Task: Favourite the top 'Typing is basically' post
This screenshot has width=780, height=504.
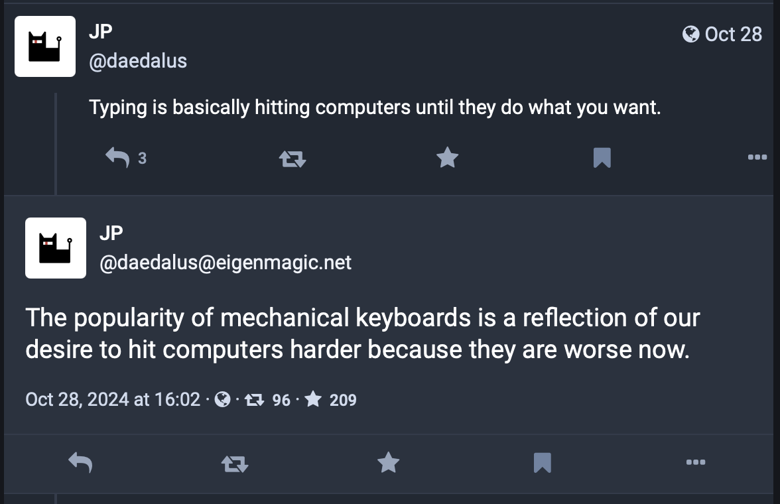Action: [448, 158]
